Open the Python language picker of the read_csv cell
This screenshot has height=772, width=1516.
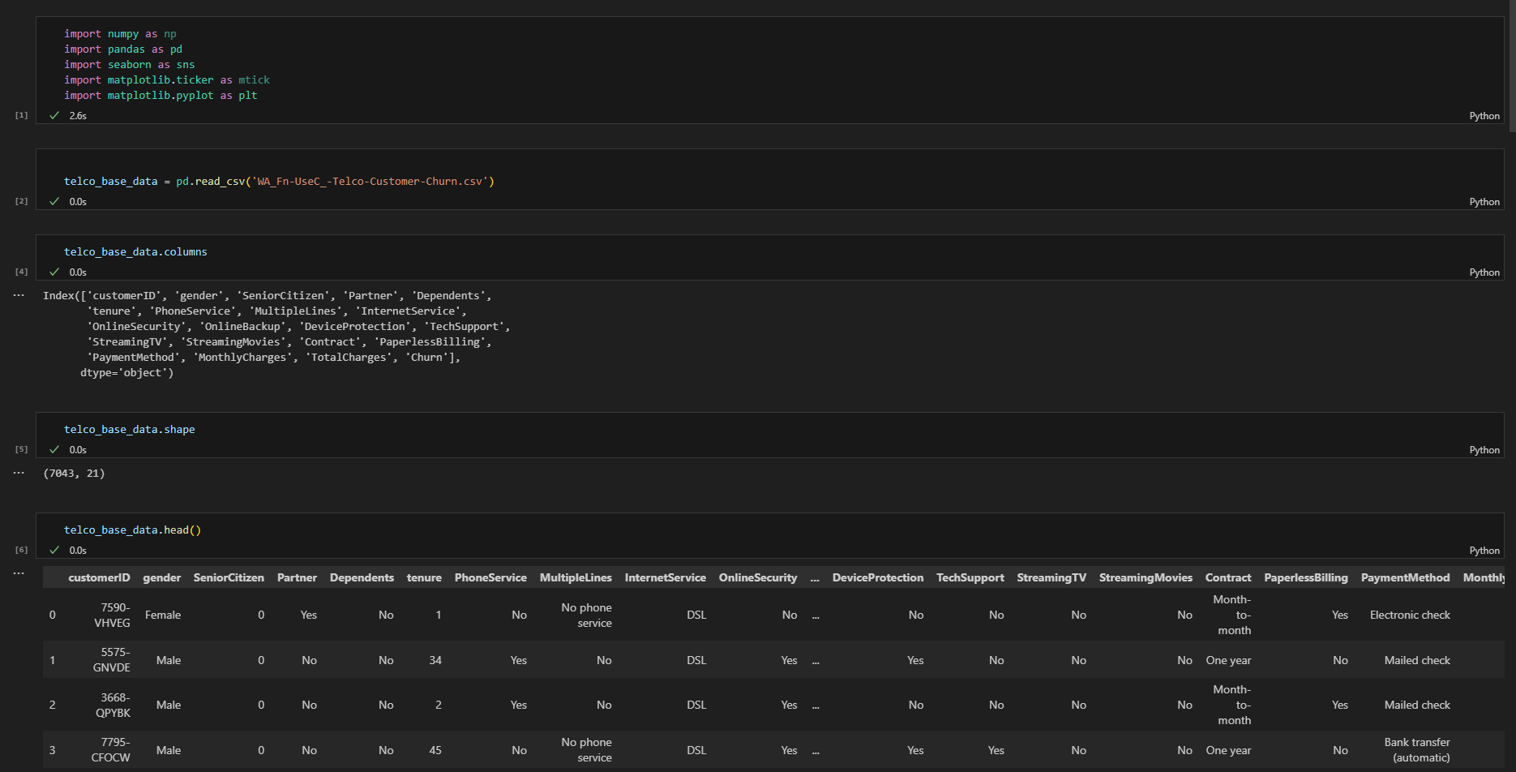[x=1484, y=202]
